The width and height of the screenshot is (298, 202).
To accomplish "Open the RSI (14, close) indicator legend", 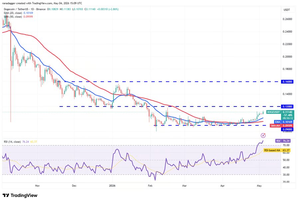I will 20,142.
